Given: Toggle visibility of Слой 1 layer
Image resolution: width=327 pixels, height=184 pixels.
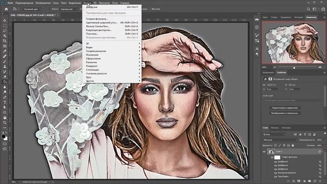Looking at the screenshot, I should (x=264, y=152).
